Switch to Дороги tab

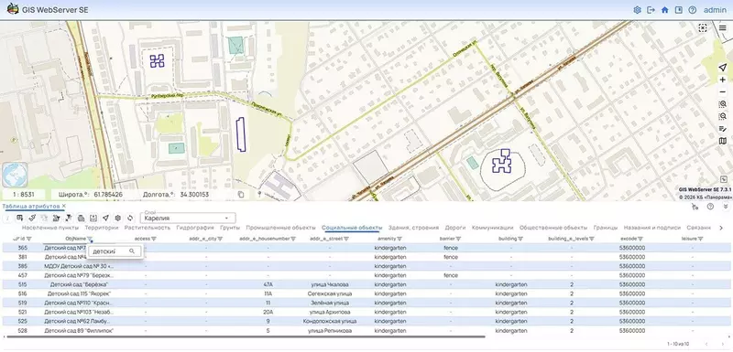coord(455,228)
